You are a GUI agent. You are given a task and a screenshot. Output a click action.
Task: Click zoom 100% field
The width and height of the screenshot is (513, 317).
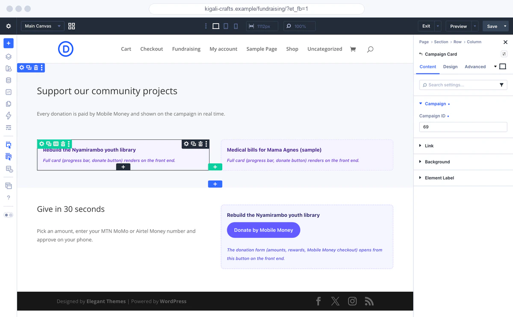coord(299,26)
